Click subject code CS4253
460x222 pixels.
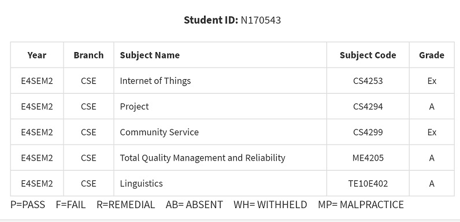click(x=368, y=81)
